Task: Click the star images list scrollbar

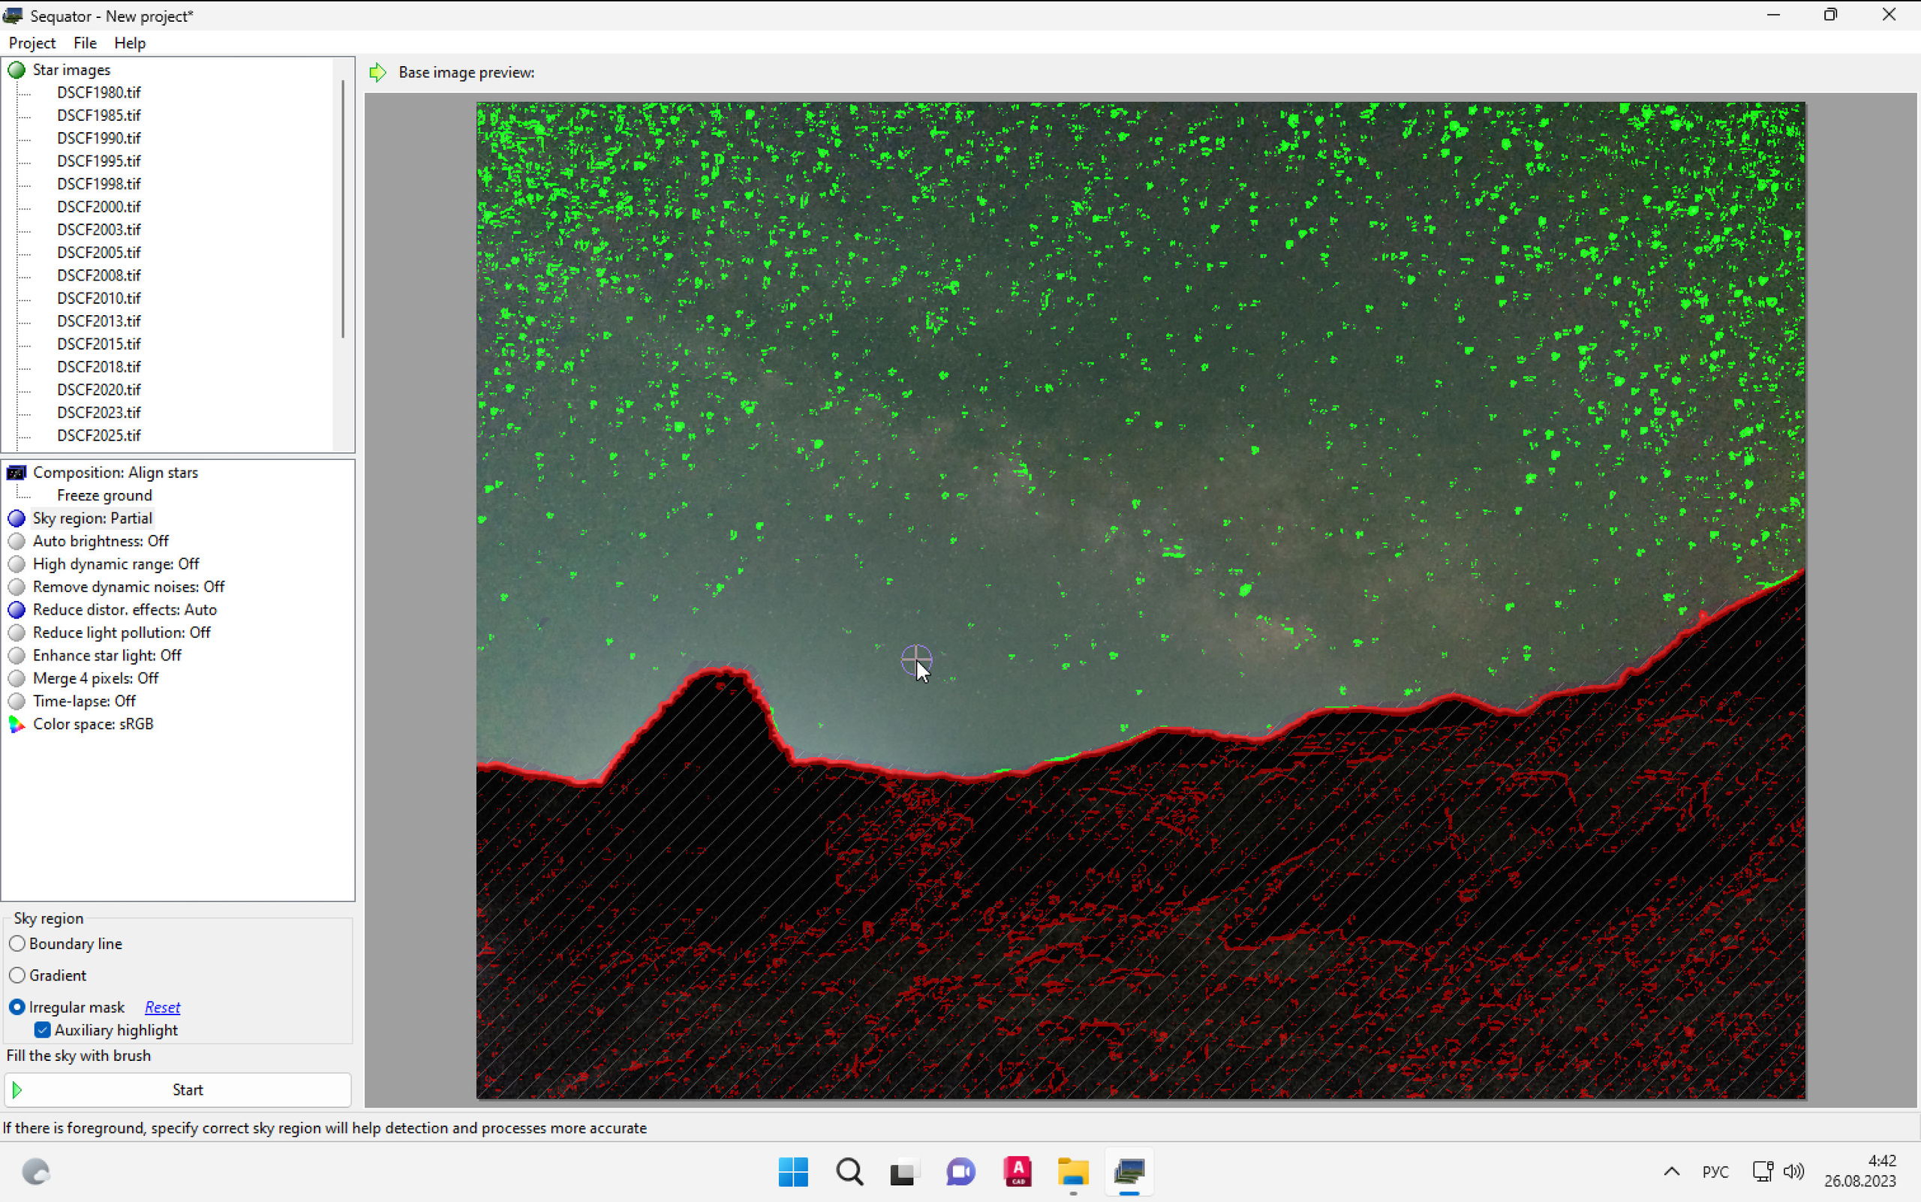Action: click(x=343, y=209)
